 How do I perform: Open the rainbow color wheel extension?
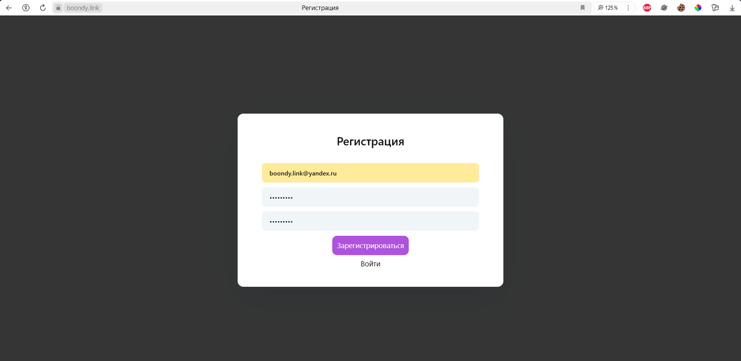698,8
